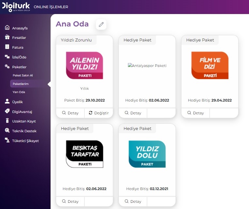Open İzle/Öde menu item

pyautogui.click(x=19, y=57)
